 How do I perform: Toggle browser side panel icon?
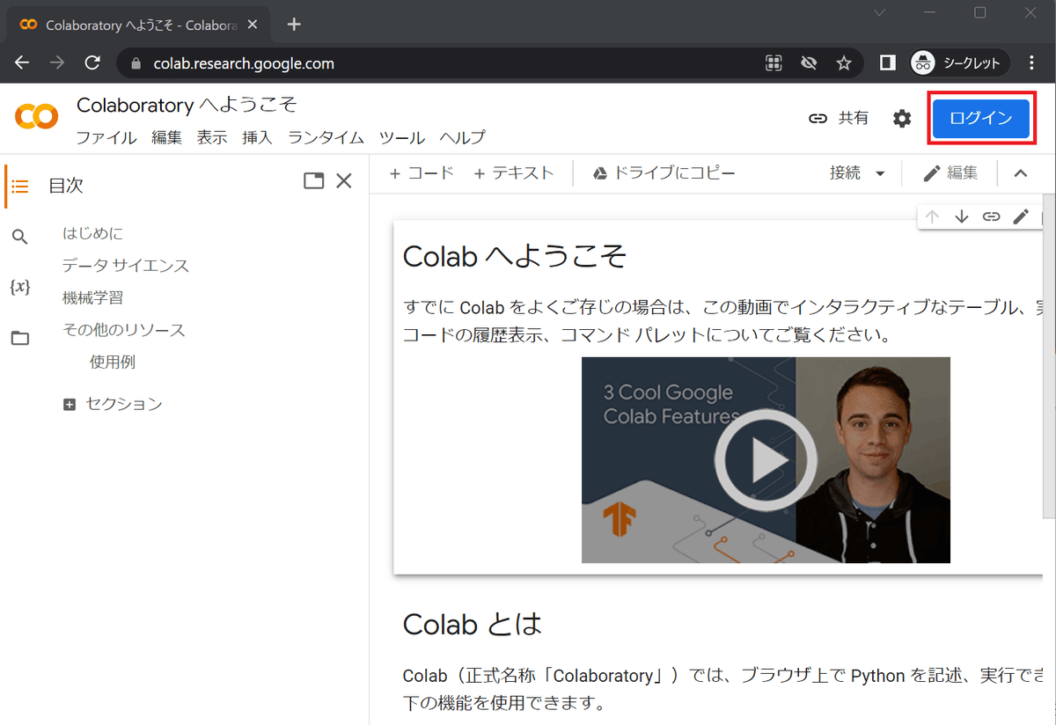click(x=888, y=63)
